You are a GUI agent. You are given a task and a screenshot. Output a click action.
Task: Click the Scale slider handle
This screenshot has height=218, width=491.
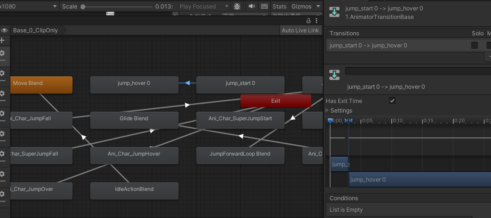point(83,7)
